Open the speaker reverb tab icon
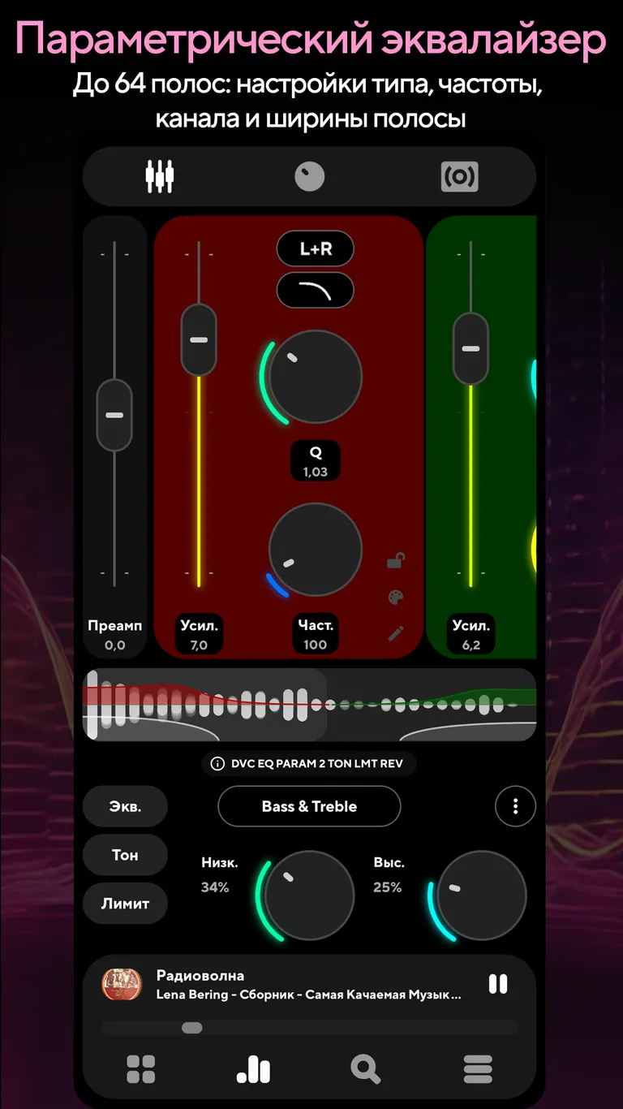 459,176
